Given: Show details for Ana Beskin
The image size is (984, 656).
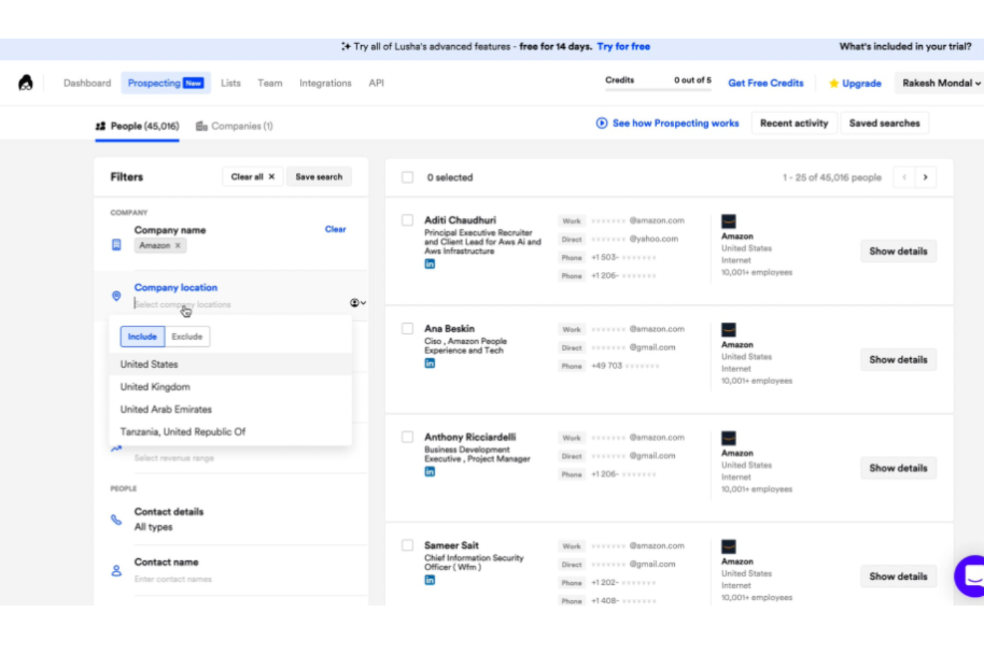Looking at the screenshot, I should tap(898, 360).
